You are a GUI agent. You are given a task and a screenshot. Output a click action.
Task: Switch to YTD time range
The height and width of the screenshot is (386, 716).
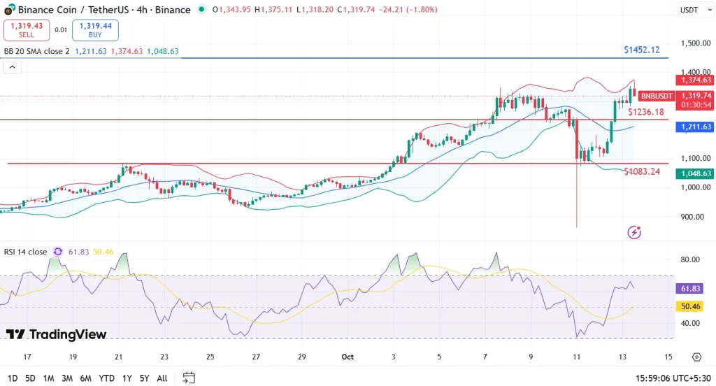(x=107, y=378)
